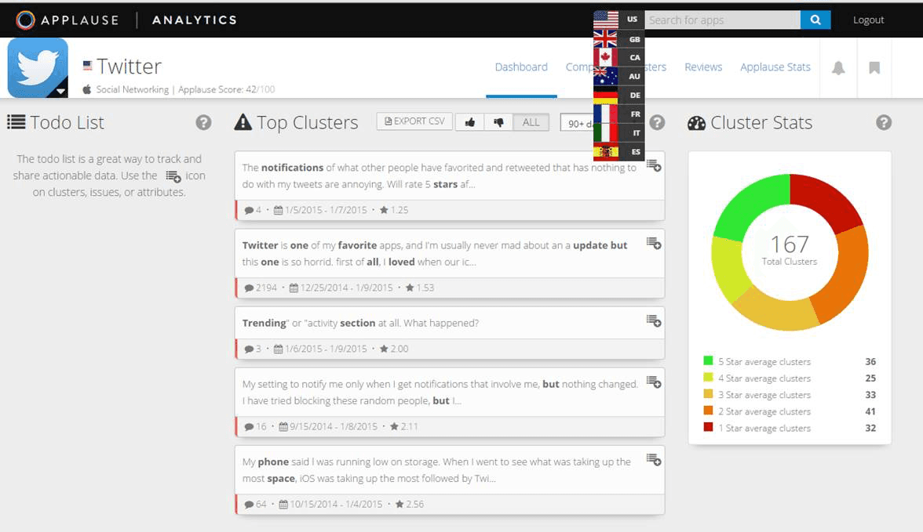This screenshot has width=923, height=532.
Task: Click the 12/25/2014 - 1/9/2015 date range
Action: pyautogui.click(x=341, y=288)
